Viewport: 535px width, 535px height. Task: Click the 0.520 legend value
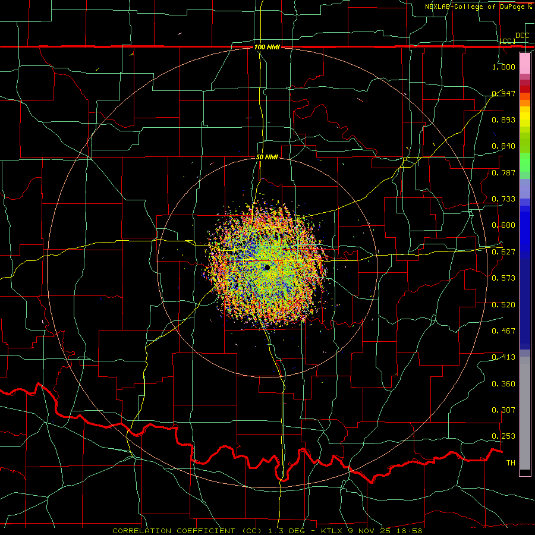pyautogui.click(x=503, y=304)
